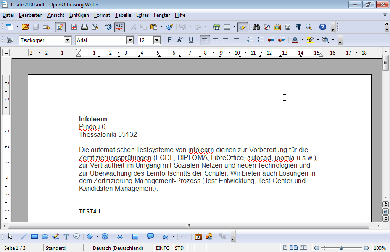Toggle Bold formatting F button
Viewport: 390px width, 252px height.
[169, 40]
